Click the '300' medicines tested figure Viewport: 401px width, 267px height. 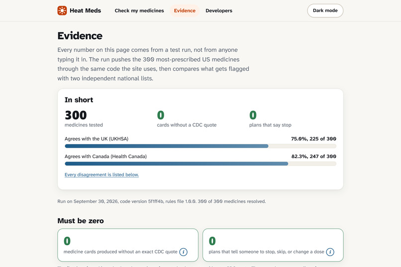pyautogui.click(x=76, y=115)
